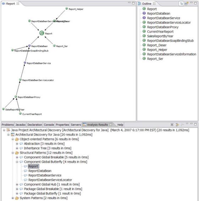
Task: Switch to the Console tab
Action: point(49,125)
